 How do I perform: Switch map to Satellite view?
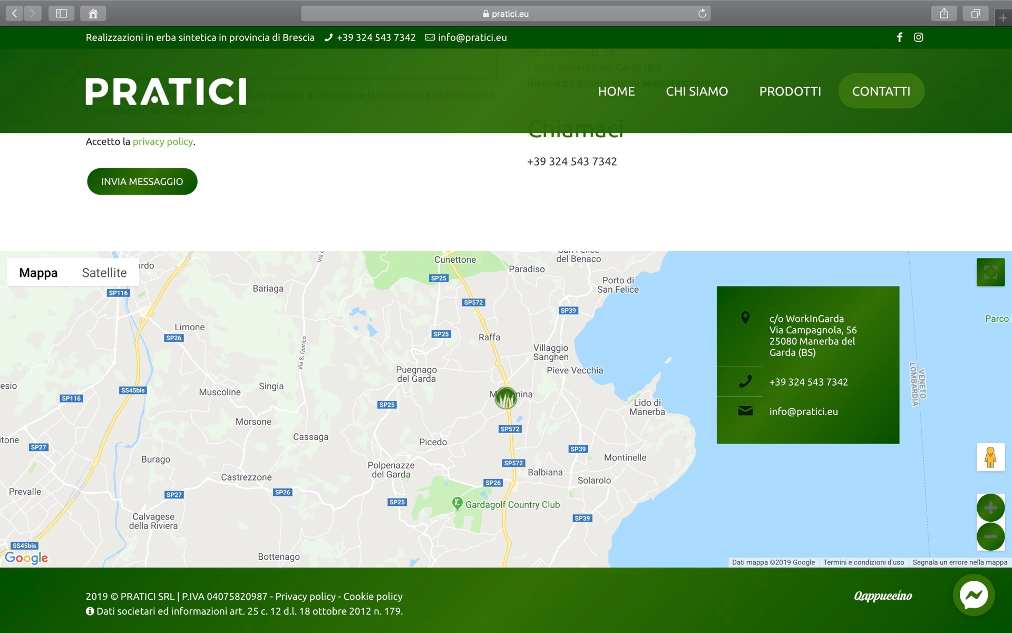click(x=104, y=272)
